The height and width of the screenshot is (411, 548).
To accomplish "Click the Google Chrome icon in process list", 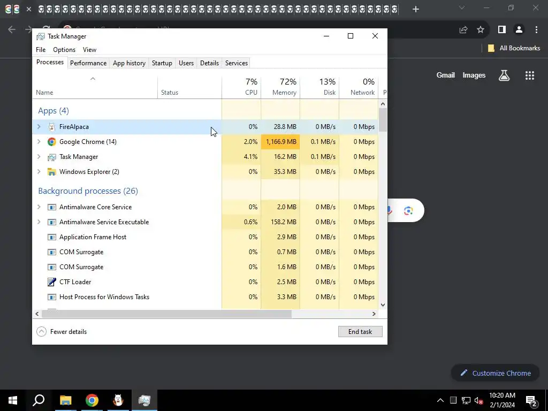I will click(52, 141).
